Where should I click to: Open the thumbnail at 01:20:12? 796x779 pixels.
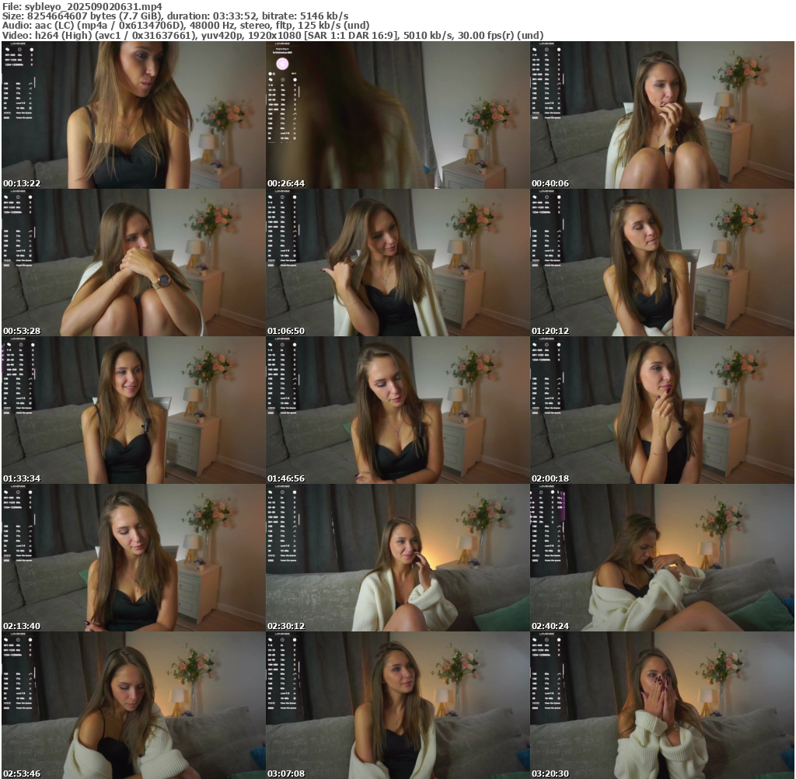point(662,263)
